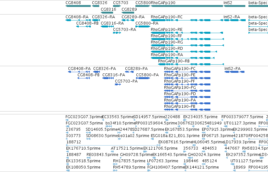268x172 pixels.
Task: Select transcript CG8408-RB
Action: pyautogui.click(x=83, y=26)
